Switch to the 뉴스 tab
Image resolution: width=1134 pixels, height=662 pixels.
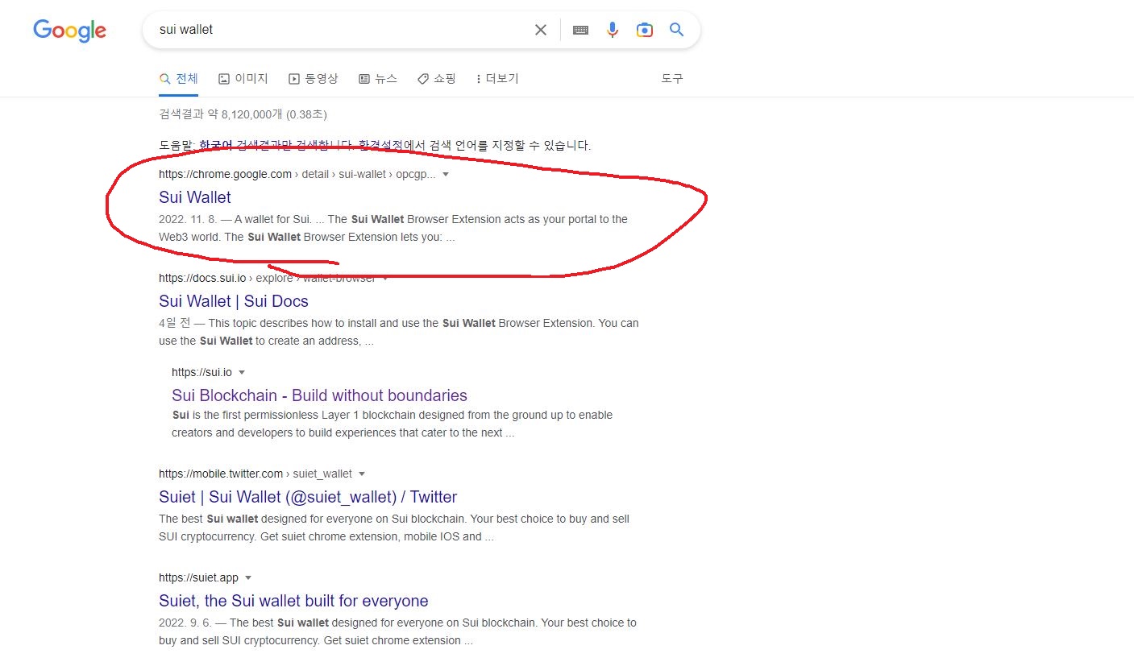pos(378,78)
